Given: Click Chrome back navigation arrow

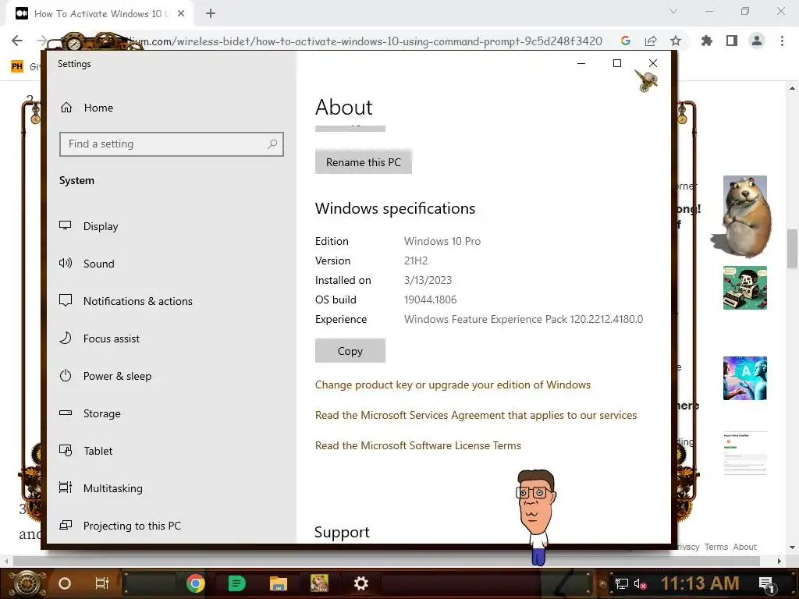Looking at the screenshot, I should pyautogui.click(x=17, y=41).
